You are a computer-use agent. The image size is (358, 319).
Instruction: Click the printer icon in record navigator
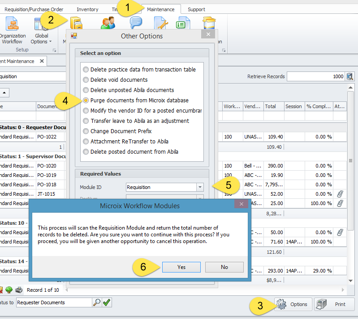coord(19,290)
